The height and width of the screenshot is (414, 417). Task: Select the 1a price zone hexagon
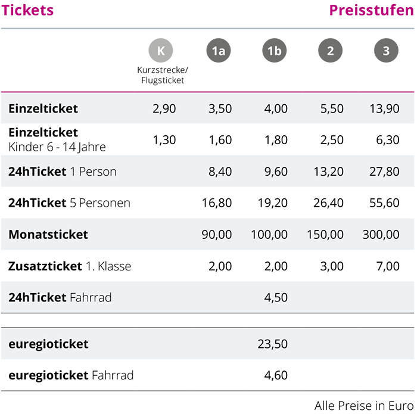point(218,51)
